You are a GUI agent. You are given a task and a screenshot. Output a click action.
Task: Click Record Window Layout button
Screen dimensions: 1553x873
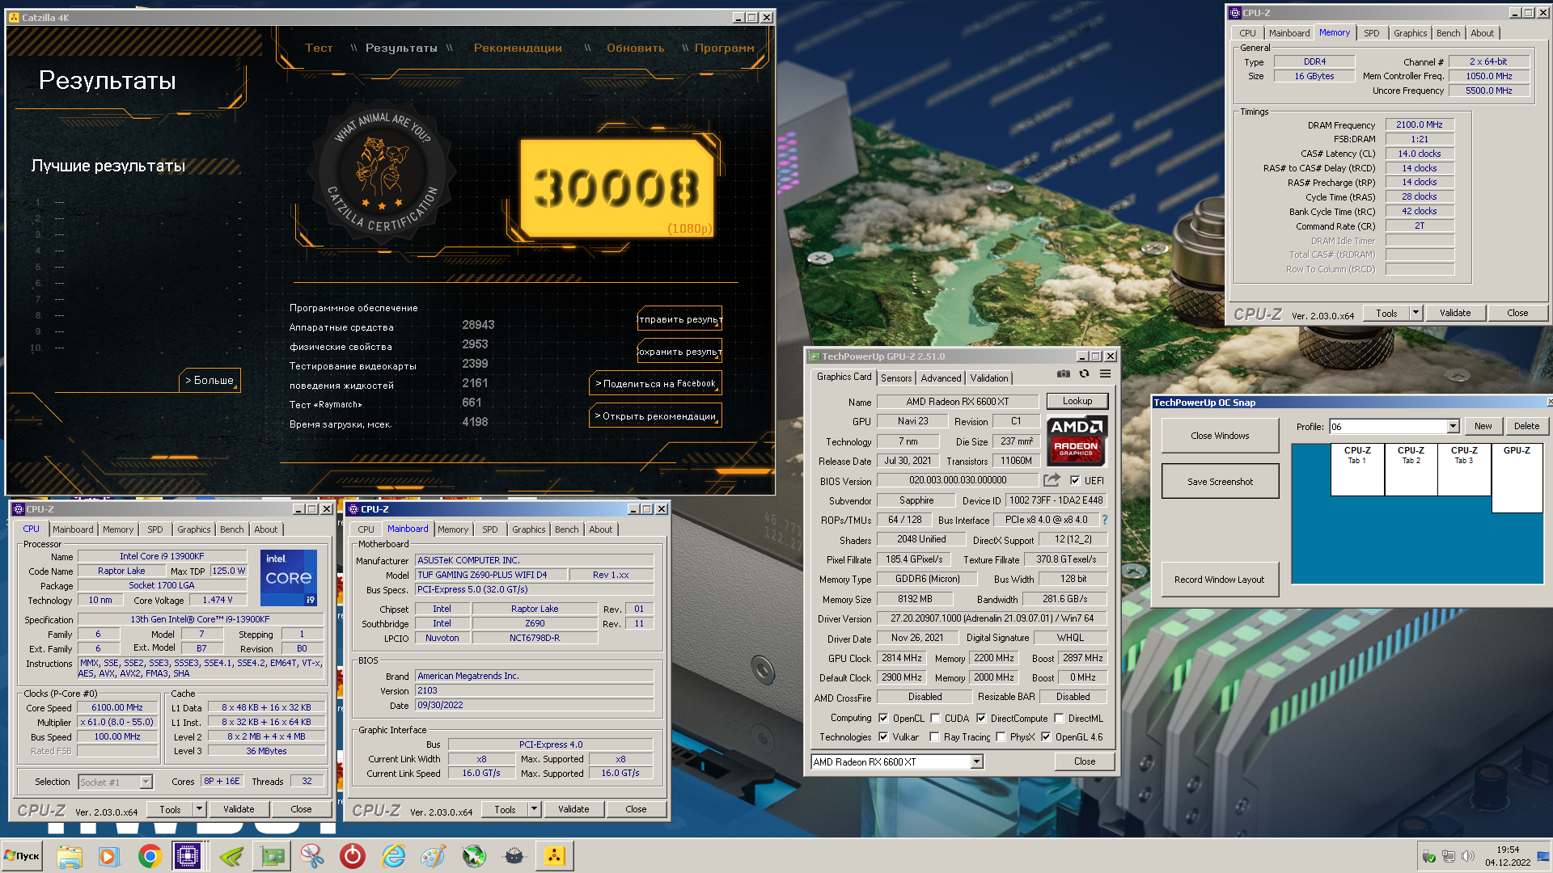point(1220,579)
